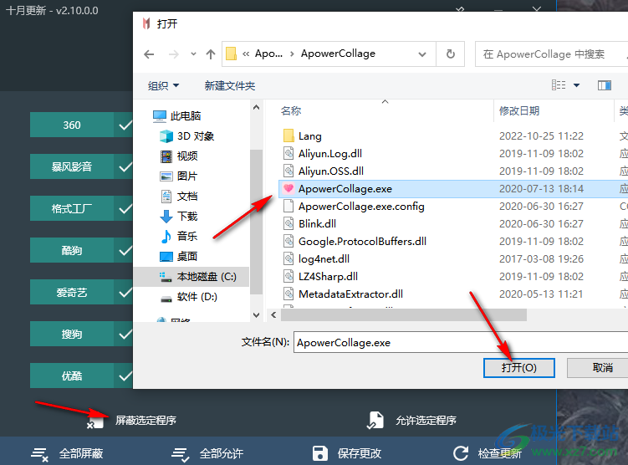Select Blink.dll file
The width and height of the screenshot is (628, 465).
(309, 224)
